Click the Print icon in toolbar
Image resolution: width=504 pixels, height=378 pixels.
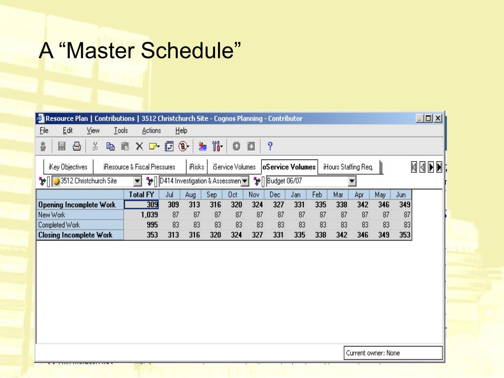(x=76, y=147)
